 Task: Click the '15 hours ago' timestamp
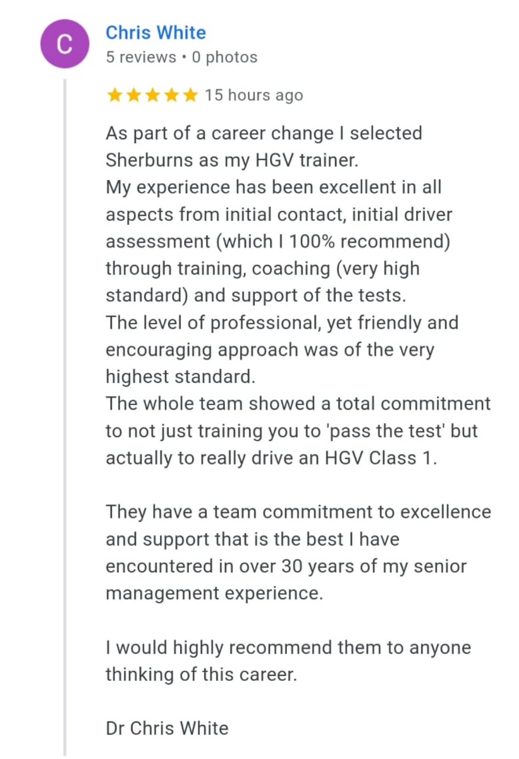click(x=254, y=95)
